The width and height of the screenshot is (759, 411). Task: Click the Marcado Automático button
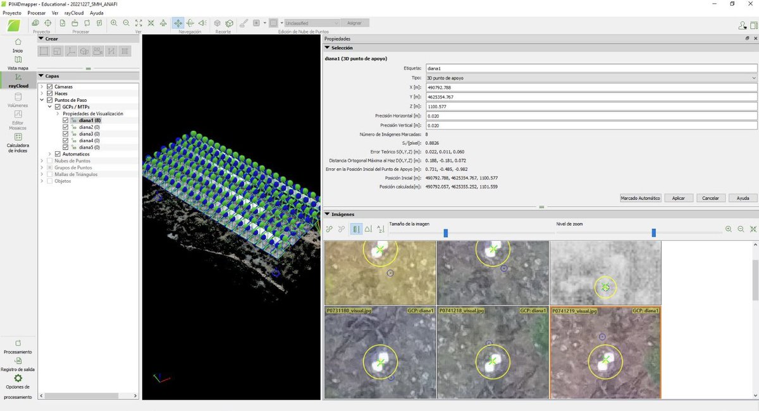641,198
